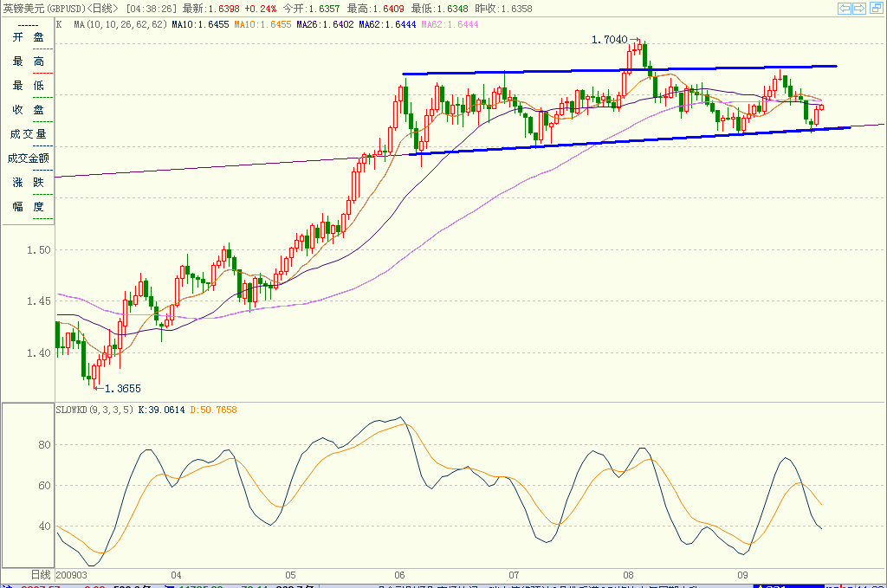Select the 最低 row in side panel

[29, 86]
